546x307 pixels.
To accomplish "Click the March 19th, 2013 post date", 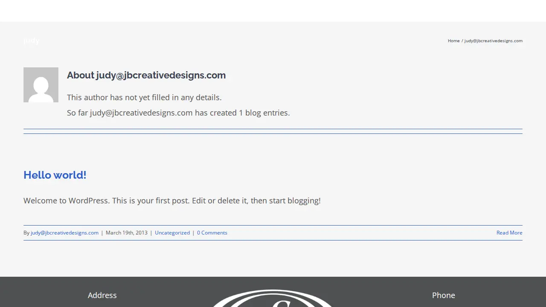I will pyautogui.click(x=127, y=233).
